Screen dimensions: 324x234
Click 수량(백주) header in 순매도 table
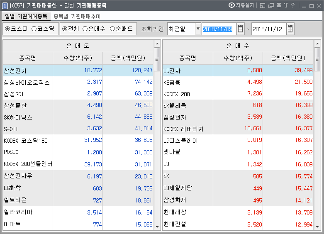(x=78, y=58)
